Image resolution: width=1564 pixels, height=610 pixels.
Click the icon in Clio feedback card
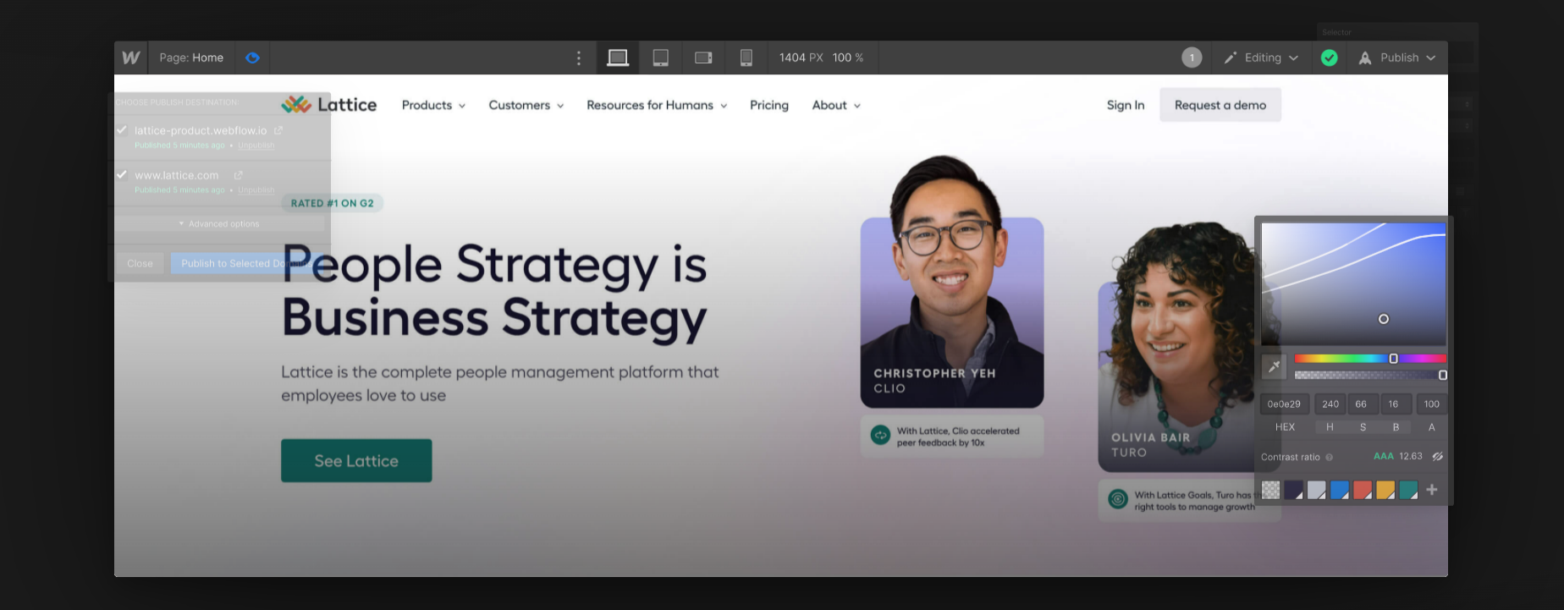coord(881,436)
